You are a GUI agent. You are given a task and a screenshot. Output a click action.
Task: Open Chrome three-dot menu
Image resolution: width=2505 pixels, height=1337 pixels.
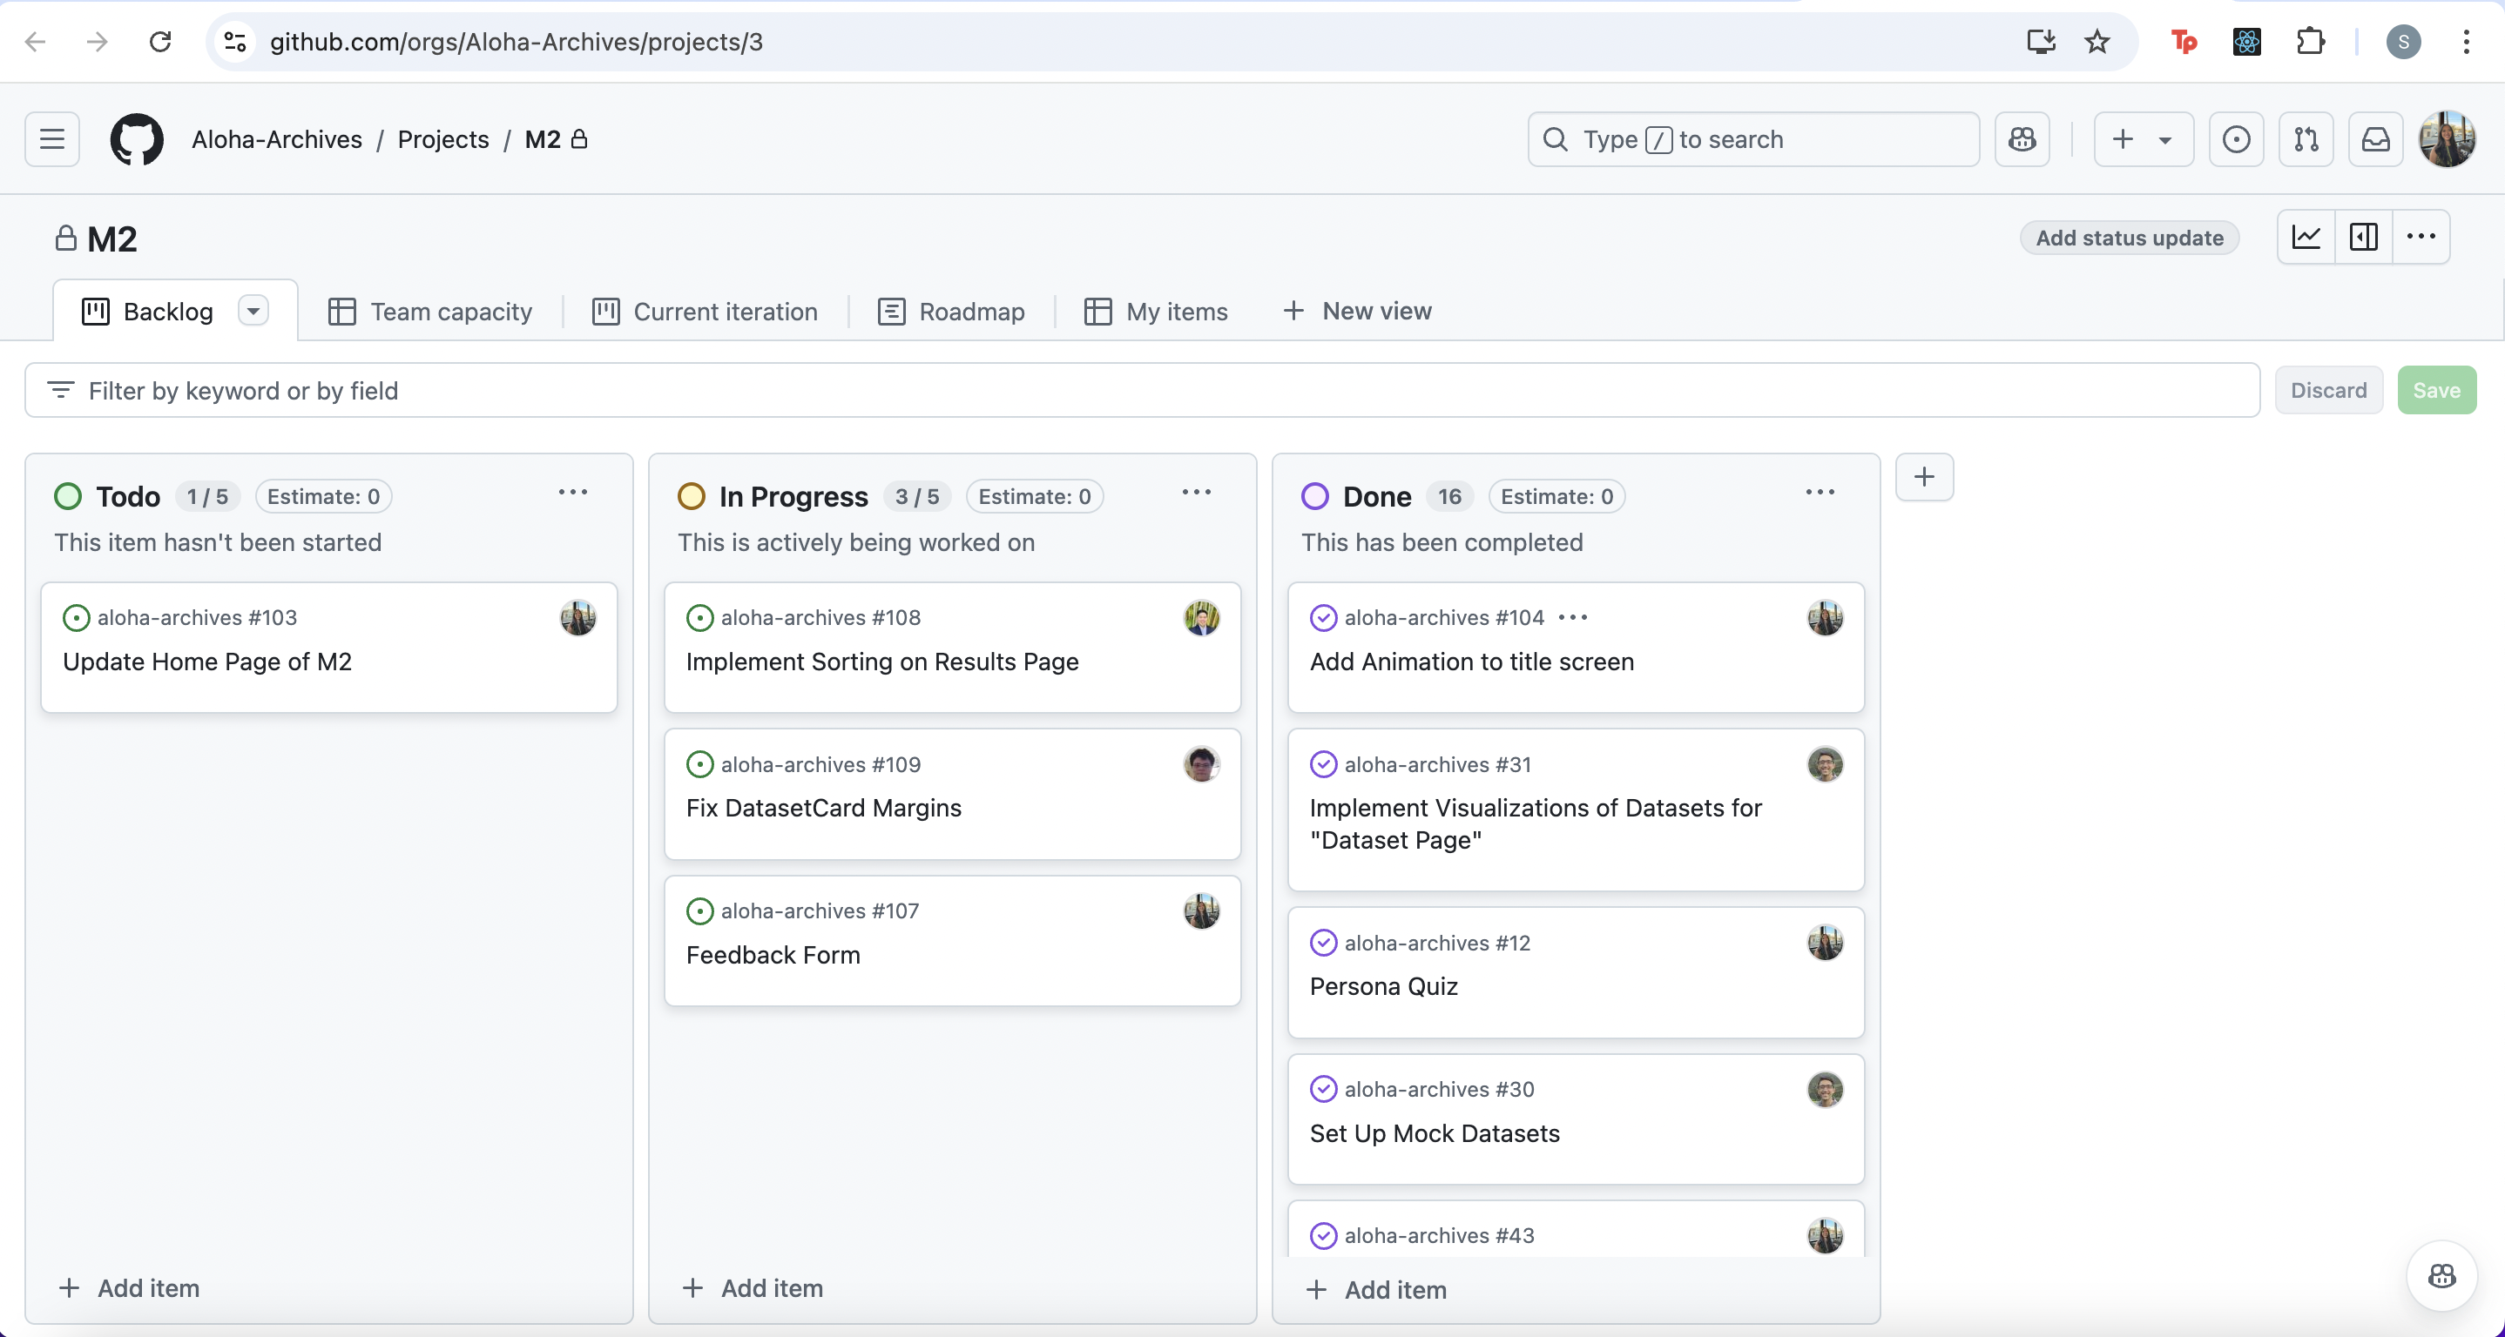tap(2466, 42)
